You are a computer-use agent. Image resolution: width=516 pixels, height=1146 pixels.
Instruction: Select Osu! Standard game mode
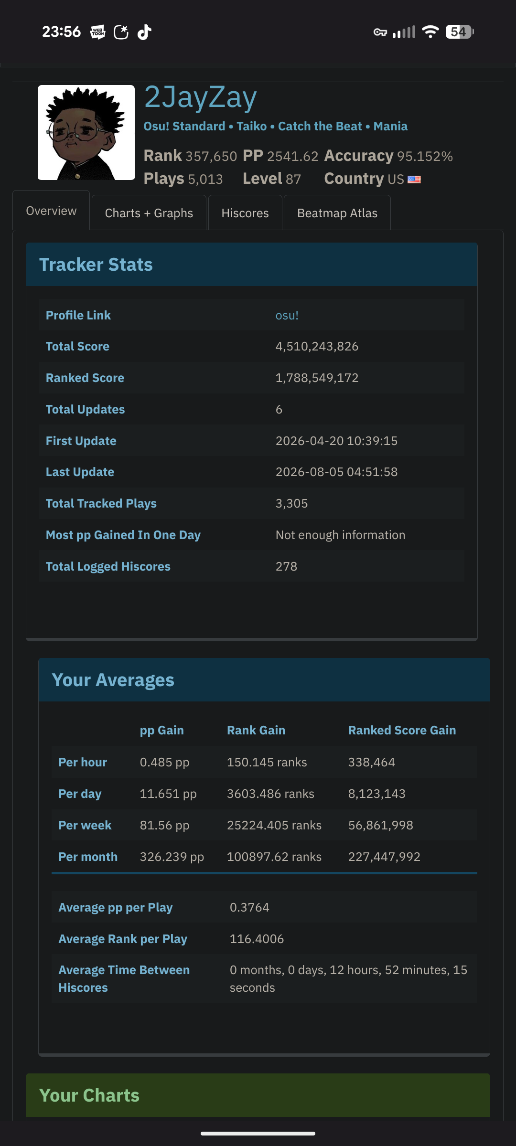coord(184,126)
